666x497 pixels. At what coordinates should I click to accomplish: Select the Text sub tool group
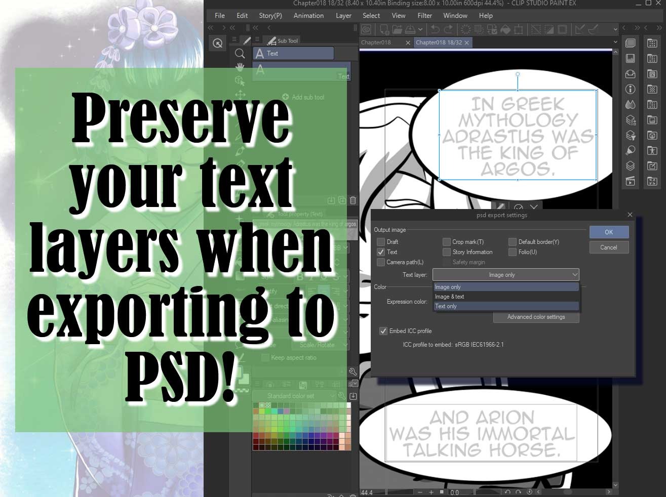pyautogui.click(x=294, y=53)
